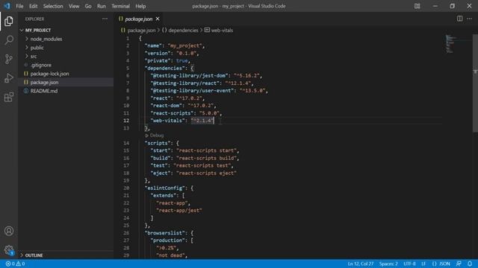478x268 pixels.
Task: Click the "react-app/jest" string
Action: (179, 210)
